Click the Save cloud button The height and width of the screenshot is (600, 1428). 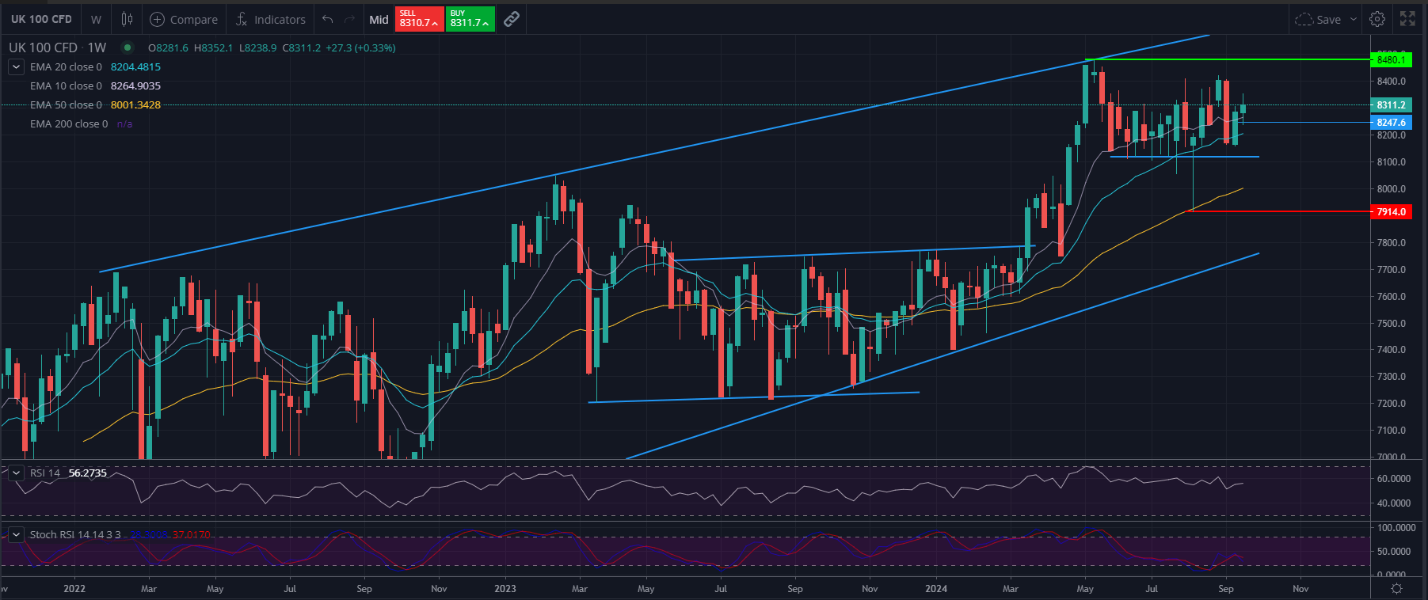(x=1318, y=19)
